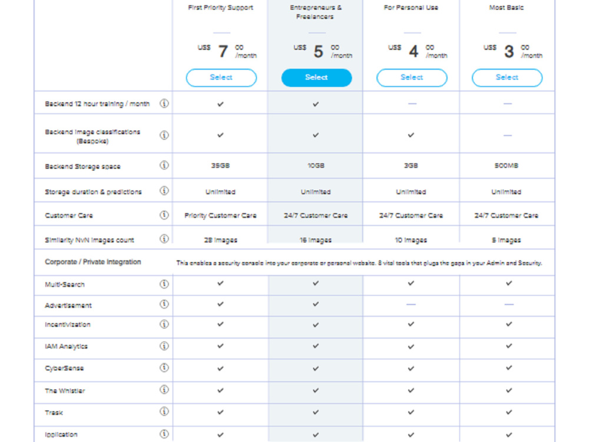This screenshot has height=442, width=589.
Task: Click '35GB' storage value
Action: tap(220, 166)
